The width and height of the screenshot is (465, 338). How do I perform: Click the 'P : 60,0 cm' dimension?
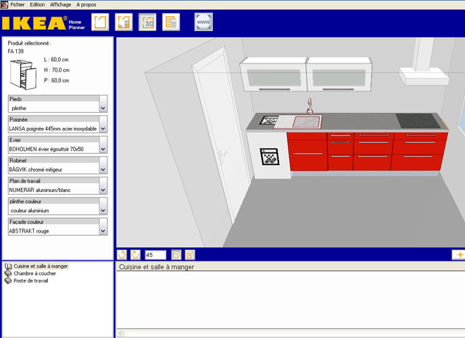click(x=56, y=80)
